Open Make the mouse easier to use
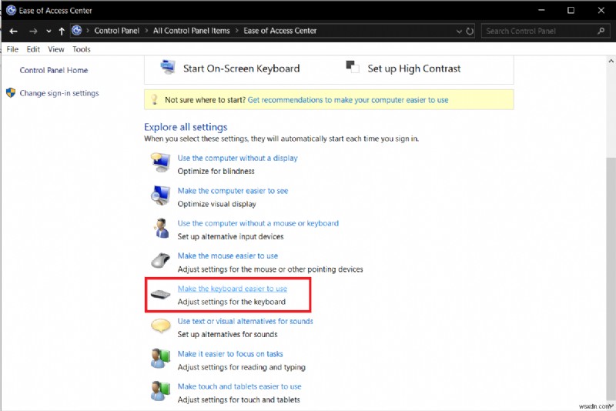616x411 pixels. tap(227, 256)
